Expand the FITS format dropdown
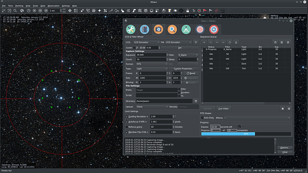308x173 pixels. click(151, 64)
